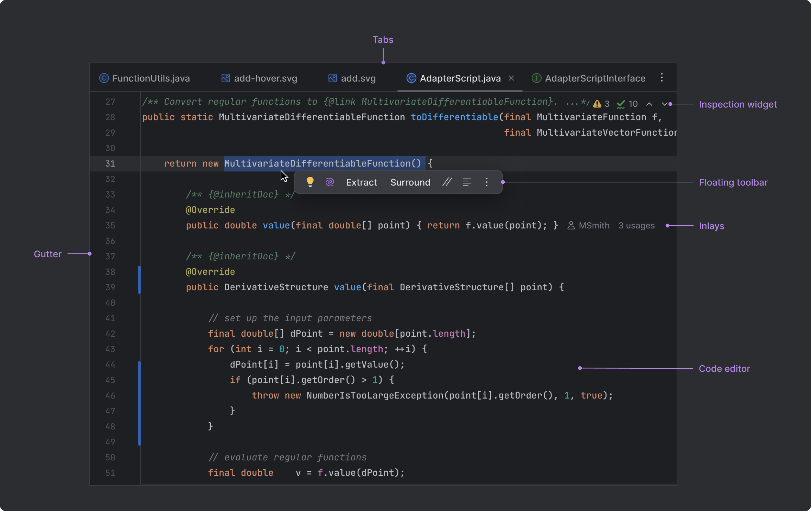Click the image icon on add-hover.svg tab
The image size is (811, 511).
pos(225,78)
